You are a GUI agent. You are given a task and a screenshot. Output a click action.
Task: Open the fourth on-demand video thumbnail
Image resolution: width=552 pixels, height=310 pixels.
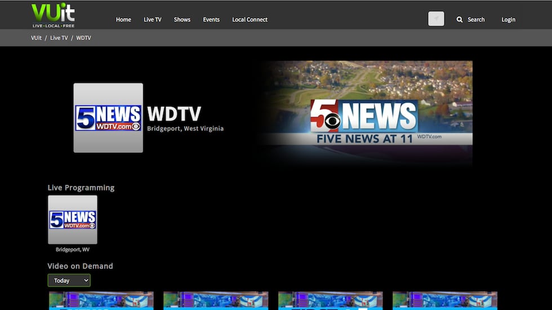(445, 300)
